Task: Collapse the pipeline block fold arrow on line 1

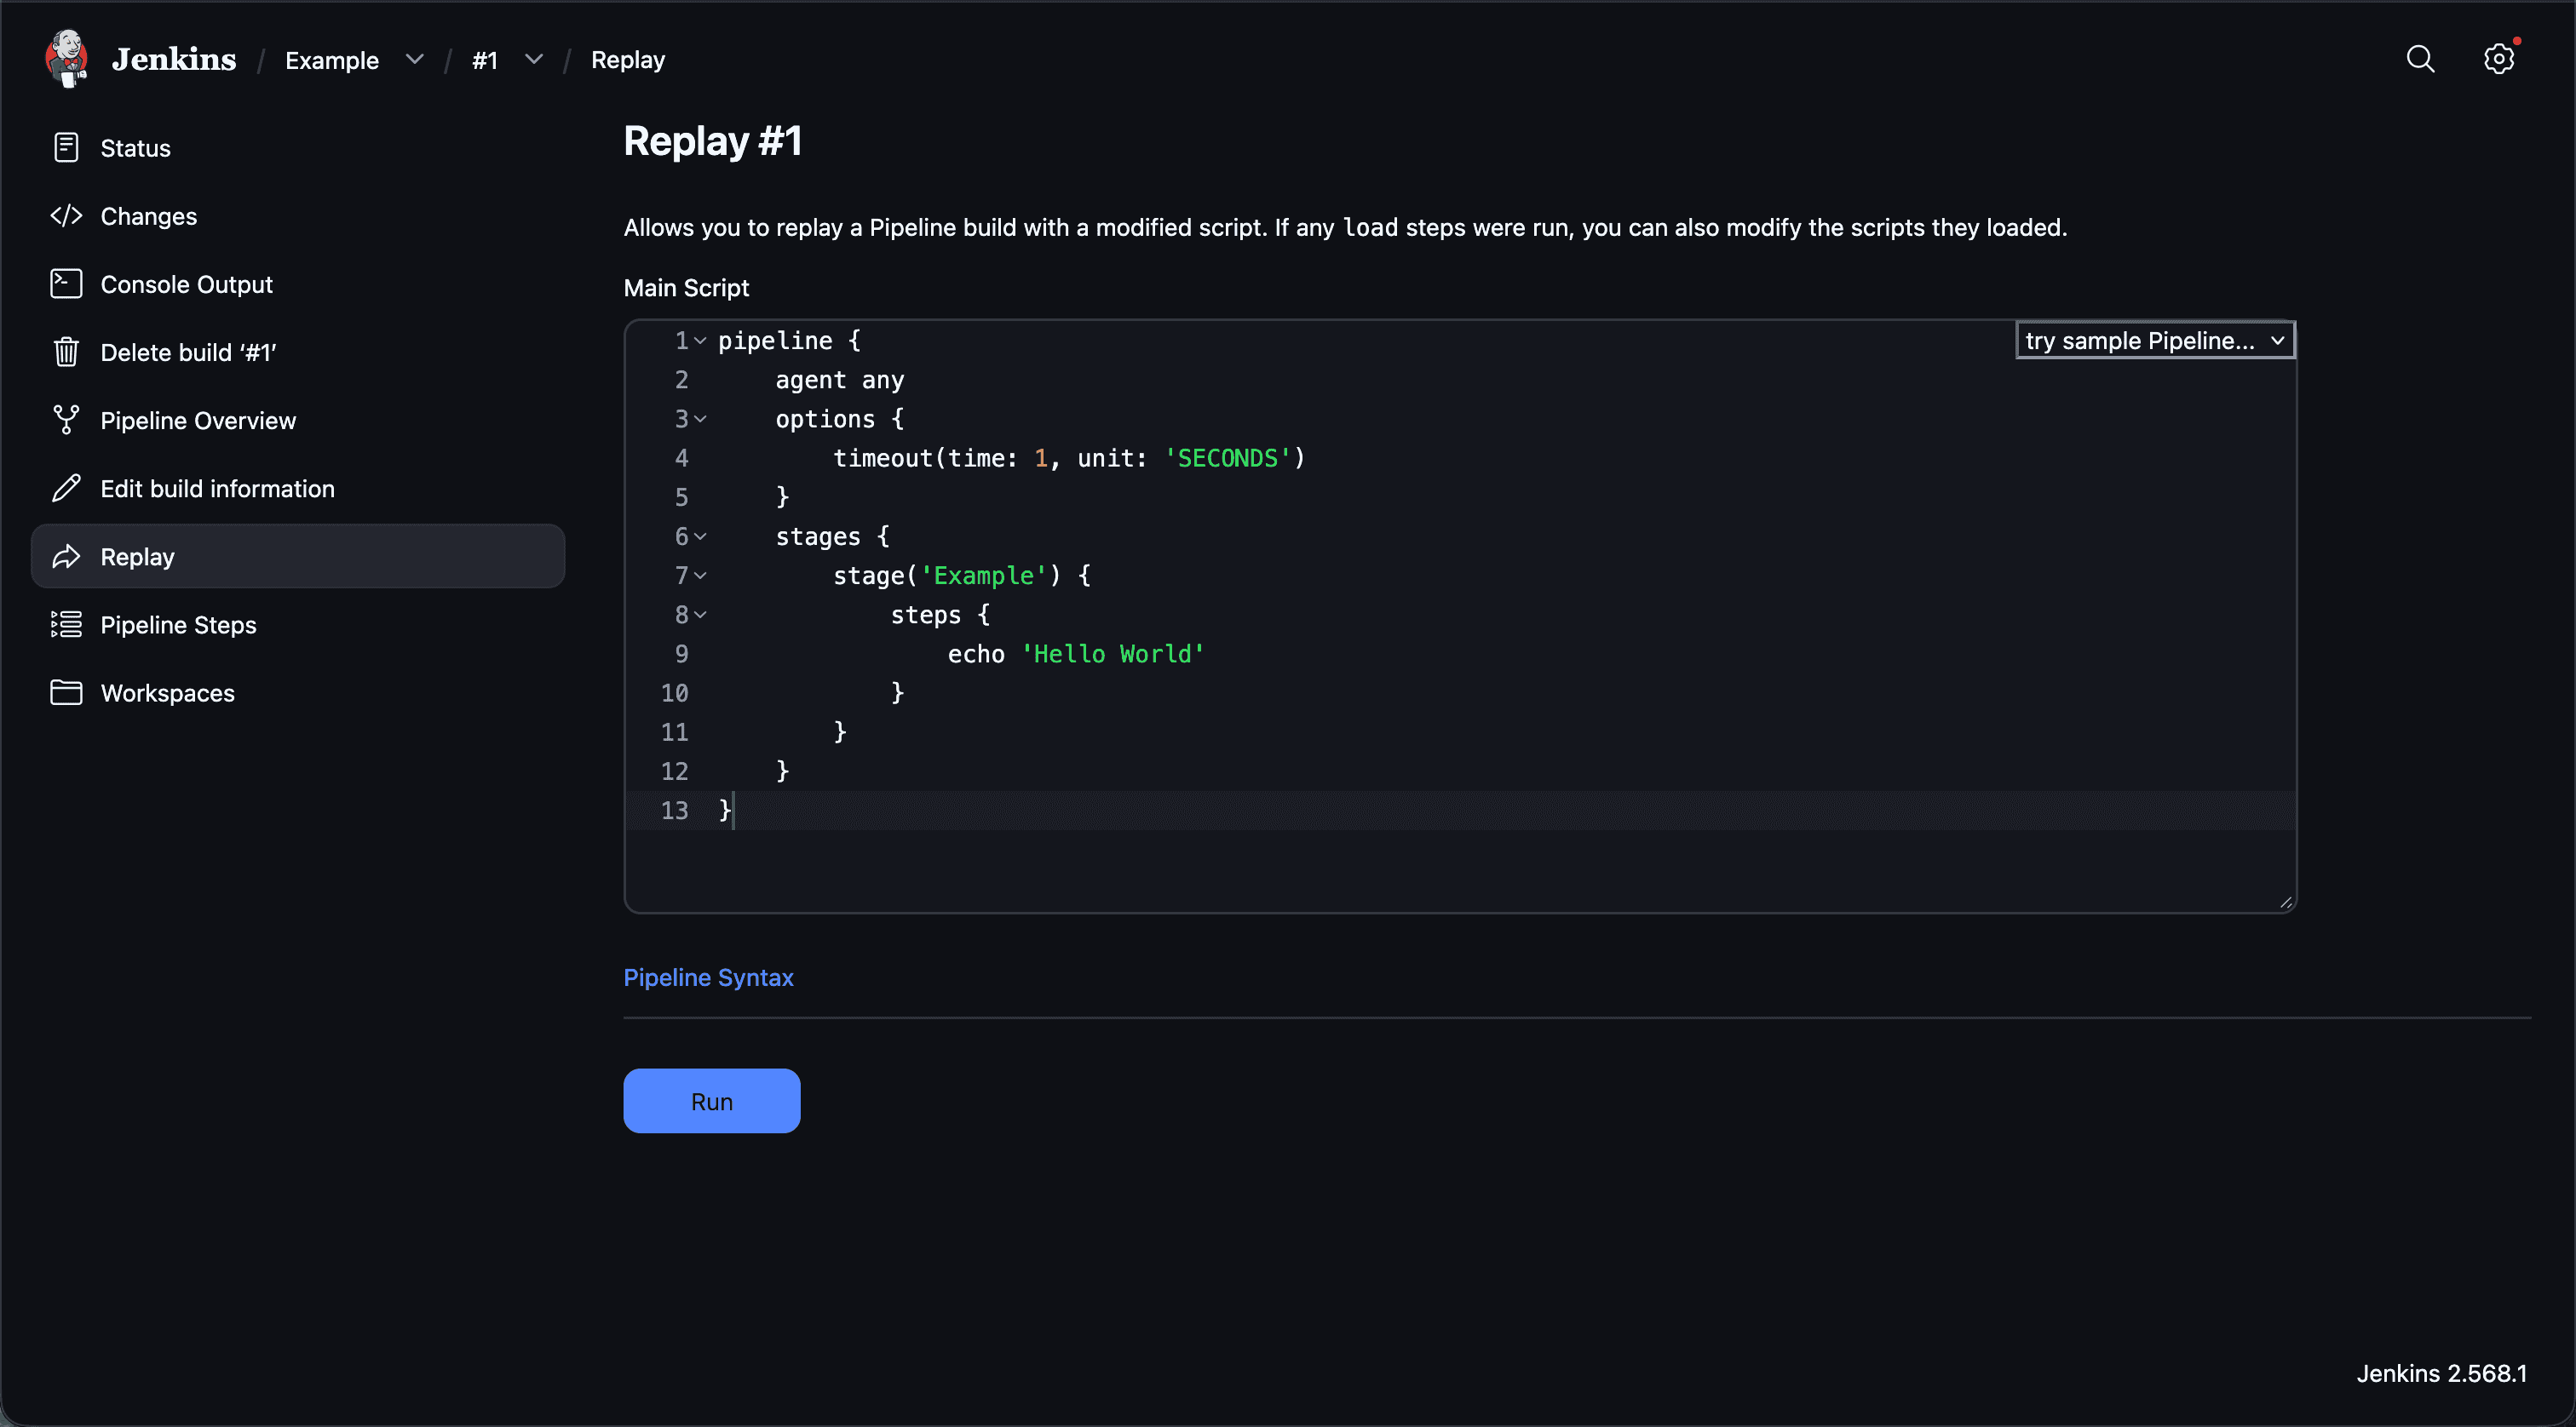Action: coord(700,341)
